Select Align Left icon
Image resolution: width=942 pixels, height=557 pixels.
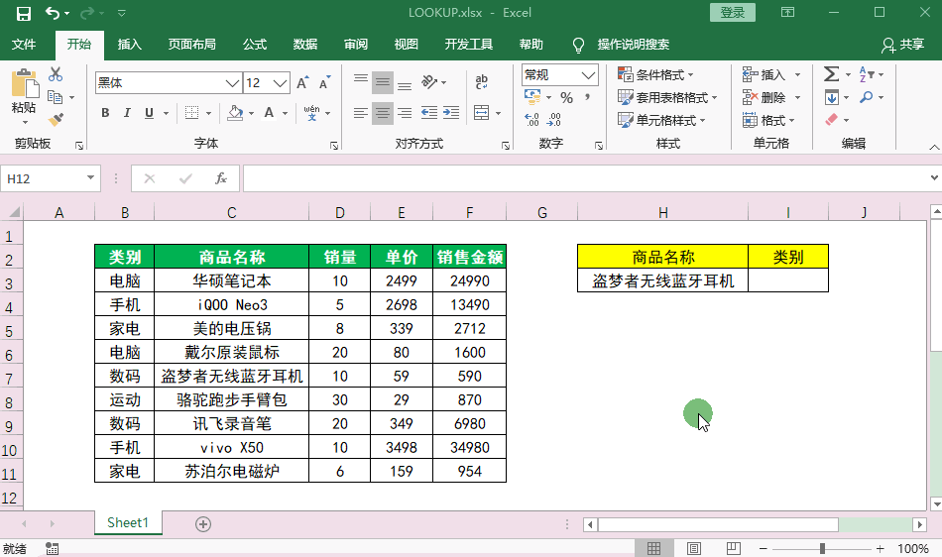[x=361, y=113]
